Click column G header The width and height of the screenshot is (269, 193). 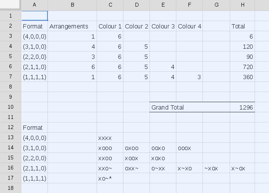[x=216, y=5]
